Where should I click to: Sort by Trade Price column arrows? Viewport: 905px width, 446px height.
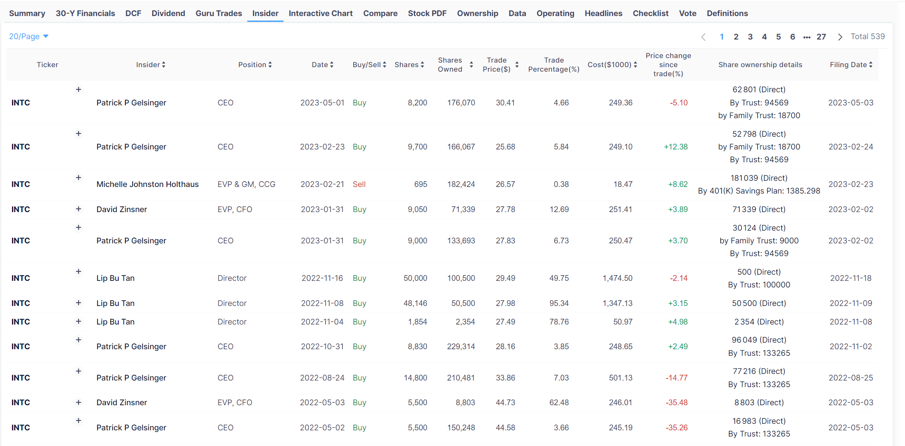[x=517, y=65]
